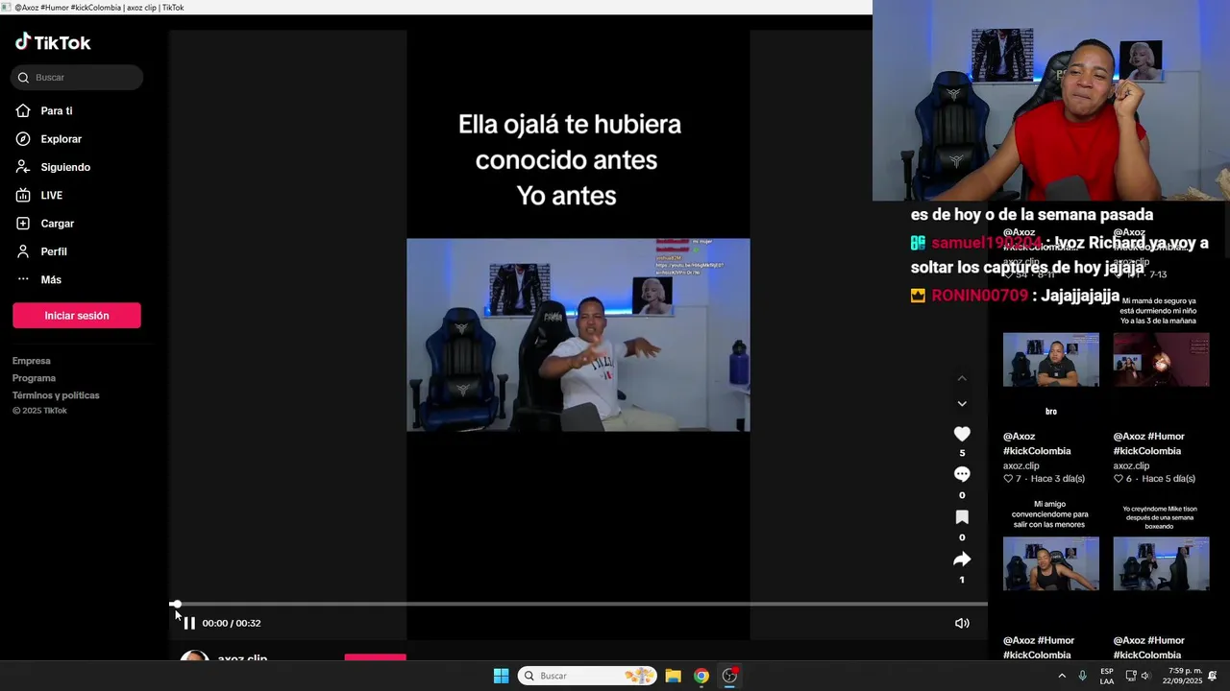
Task: Click the samuel chat username
Action: pyautogui.click(x=987, y=243)
